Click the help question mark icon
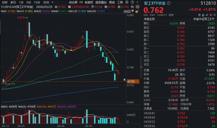Viewport: 217px width, 128px height. 132,2
